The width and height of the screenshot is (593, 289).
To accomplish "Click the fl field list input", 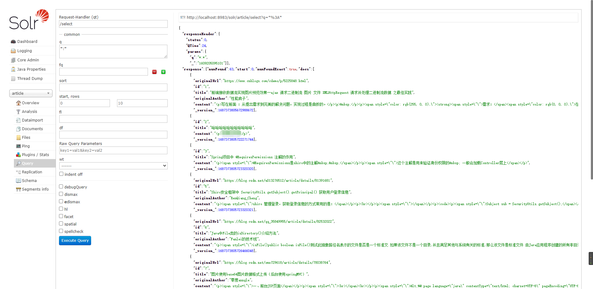I will (x=113, y=119).
